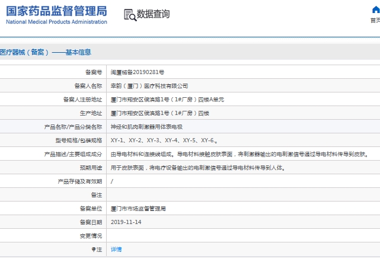Image resolution: width=380 pixels, height=262 pixels.
Task: Click the 型号规格/包装规格 label
Action: pyautogui.click(x=78, y=140)
